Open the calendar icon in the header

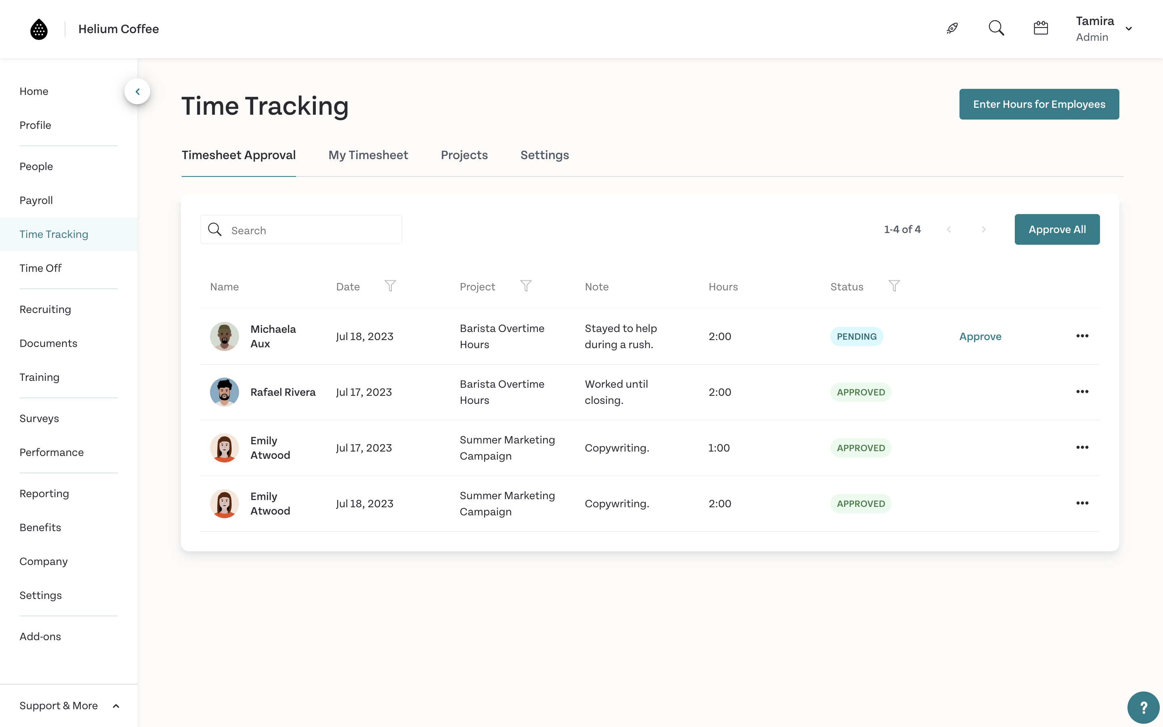pos(1041,28)
